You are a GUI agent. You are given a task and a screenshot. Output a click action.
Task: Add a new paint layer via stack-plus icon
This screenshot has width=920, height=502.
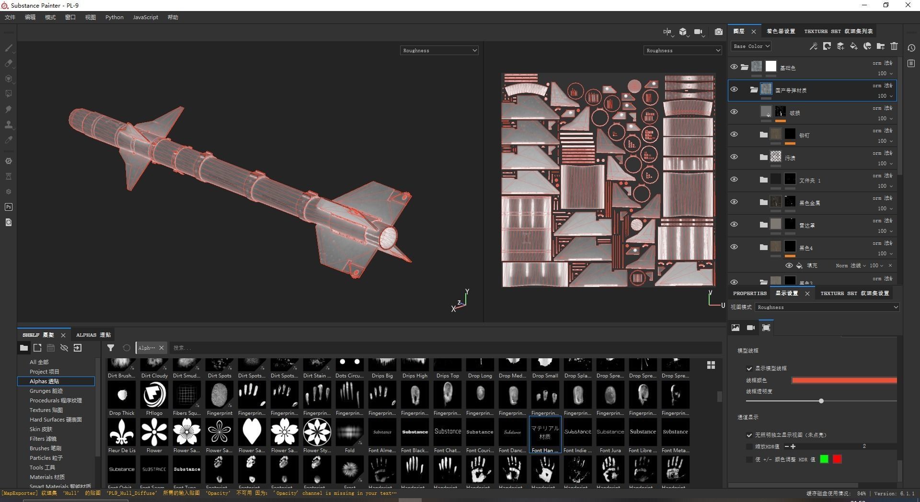(840, 46)
